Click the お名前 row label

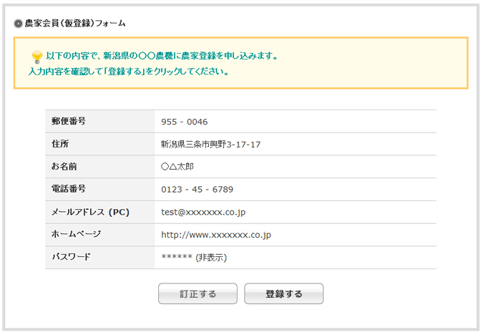[64, 167]
